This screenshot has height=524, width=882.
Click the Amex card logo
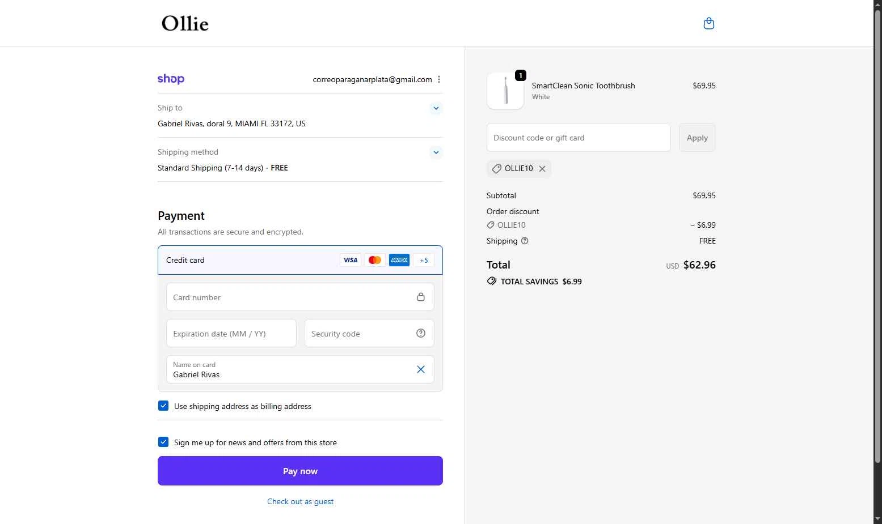399,260
